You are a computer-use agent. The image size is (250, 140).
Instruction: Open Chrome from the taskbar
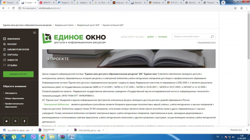coord(43,137)
